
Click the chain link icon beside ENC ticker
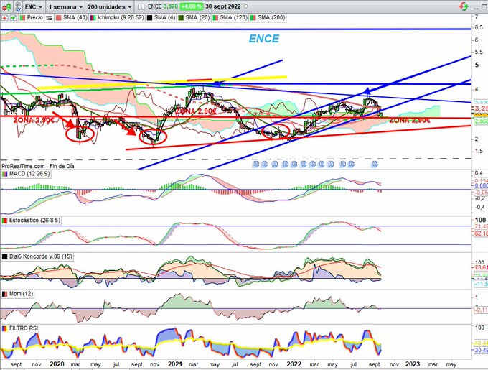(x=18, y=6)
